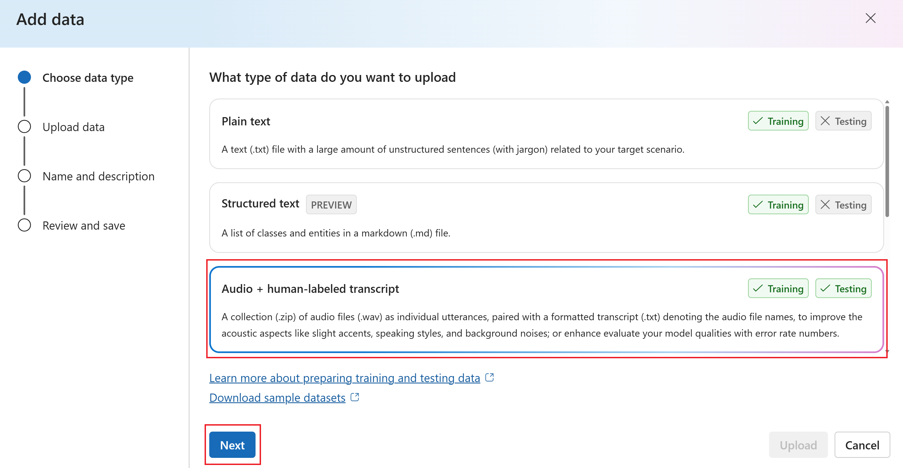
Task: Click the Name and description step circle
Action: click(24, 176)
